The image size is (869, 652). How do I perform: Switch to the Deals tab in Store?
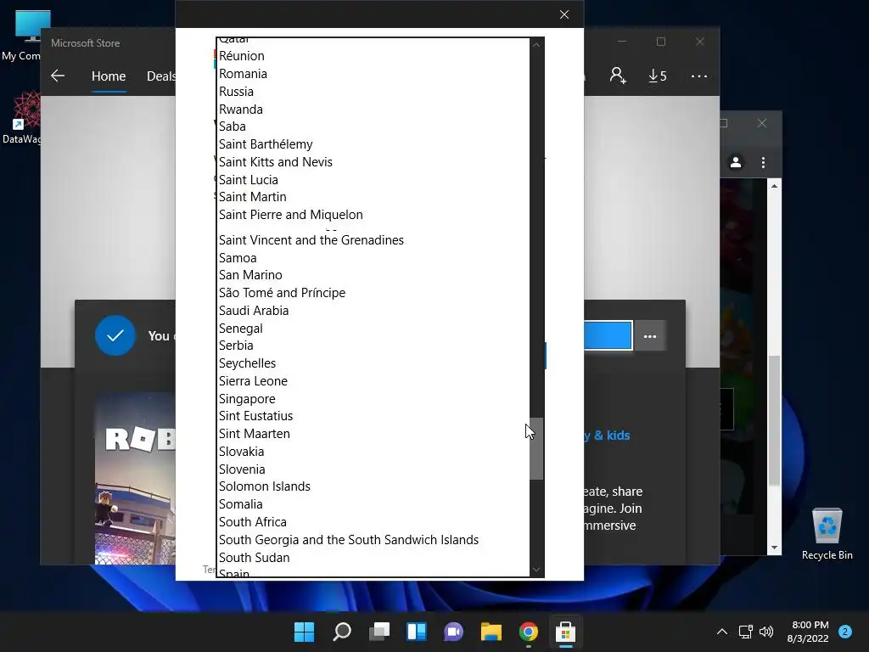[160, 76]
